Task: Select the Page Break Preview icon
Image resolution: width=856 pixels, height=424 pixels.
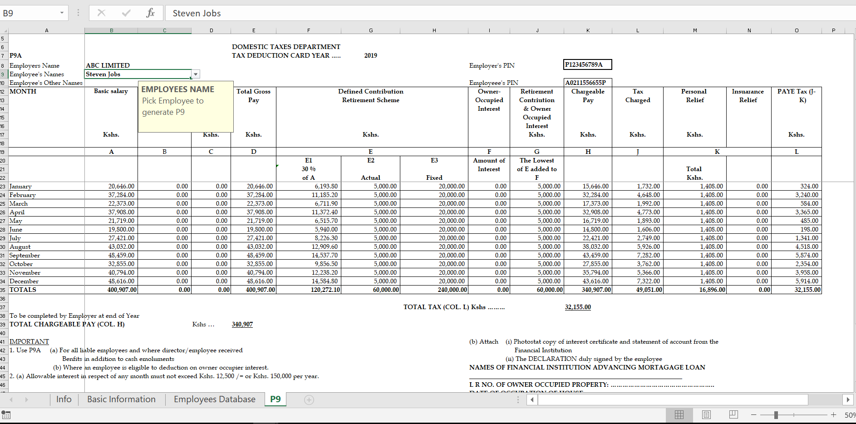Action: click(733, 414)
